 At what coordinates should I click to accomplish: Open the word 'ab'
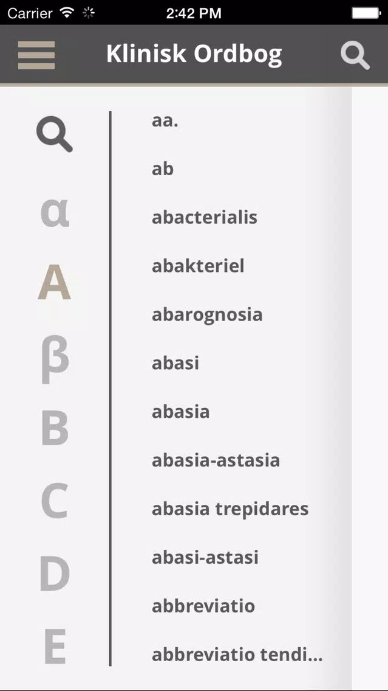tap(163, 168)
